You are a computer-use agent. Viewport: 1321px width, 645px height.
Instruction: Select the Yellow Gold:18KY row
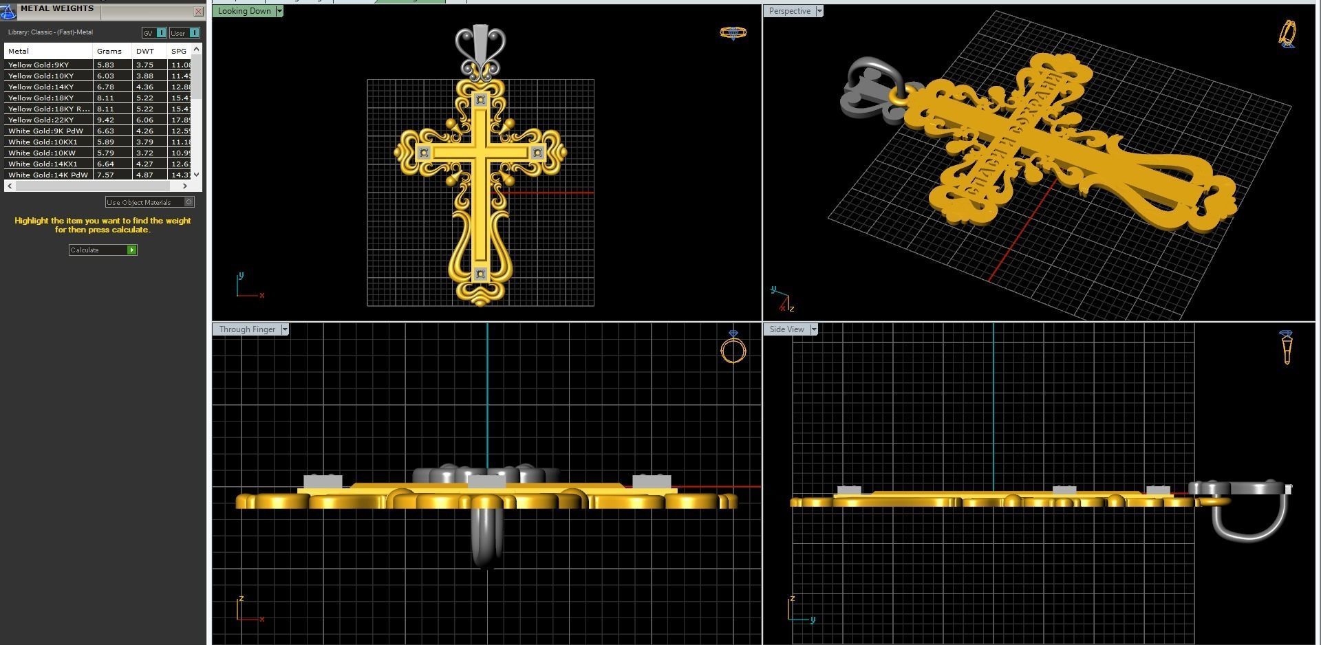[x=98, y=98]
